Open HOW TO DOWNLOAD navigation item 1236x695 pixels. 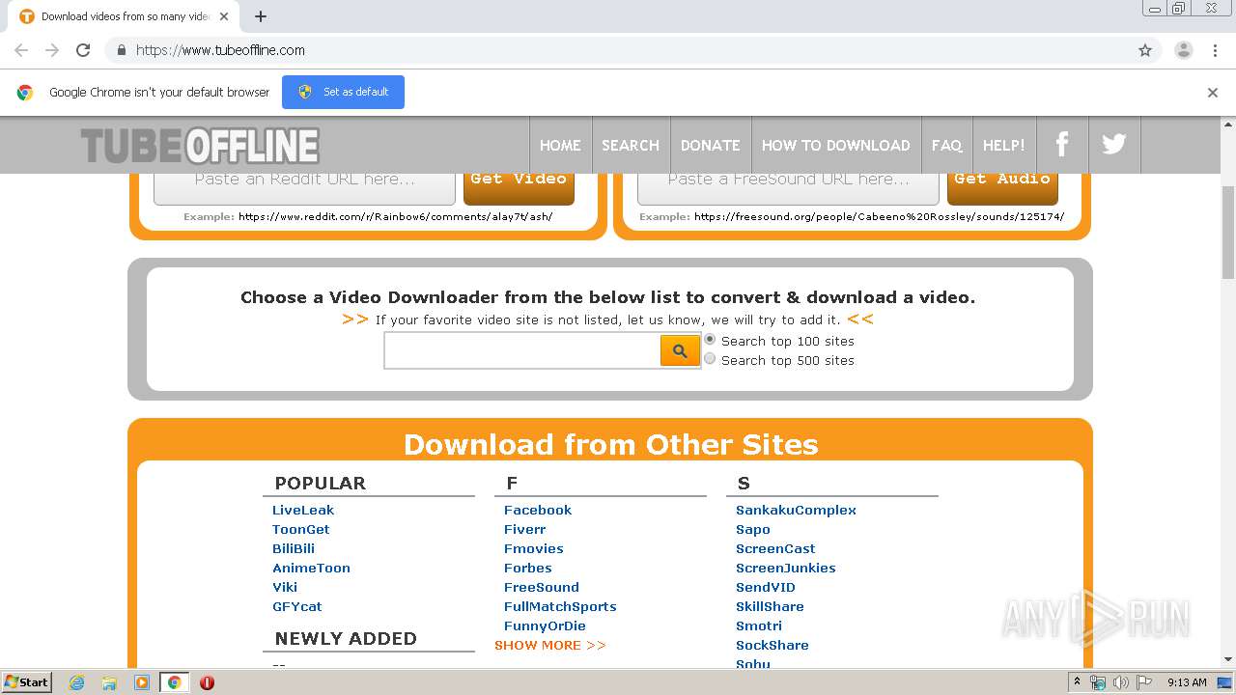(835, 145)
